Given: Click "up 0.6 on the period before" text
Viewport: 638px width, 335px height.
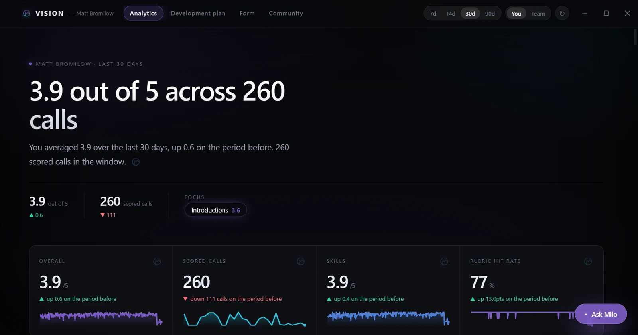Looking at the screenshot, I should tap(81, 299).
